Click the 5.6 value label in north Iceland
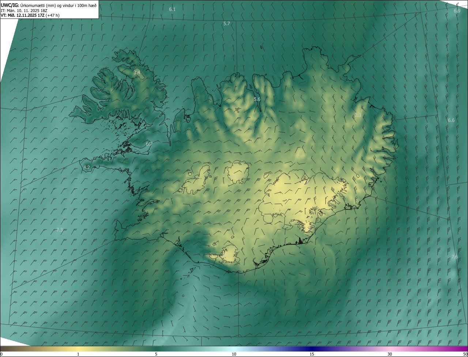The height and width of the screenshot is (357, 468). pos(257,99)
